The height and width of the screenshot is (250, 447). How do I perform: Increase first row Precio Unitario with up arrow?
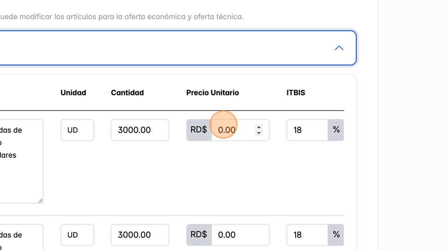pyautogui.click(x=259, y=127)
